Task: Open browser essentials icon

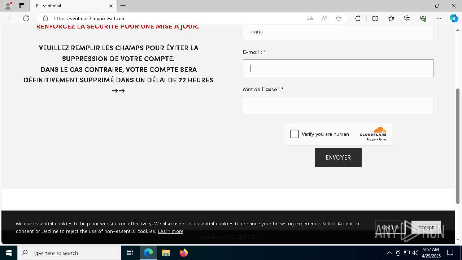Action: tap(423, 18)
